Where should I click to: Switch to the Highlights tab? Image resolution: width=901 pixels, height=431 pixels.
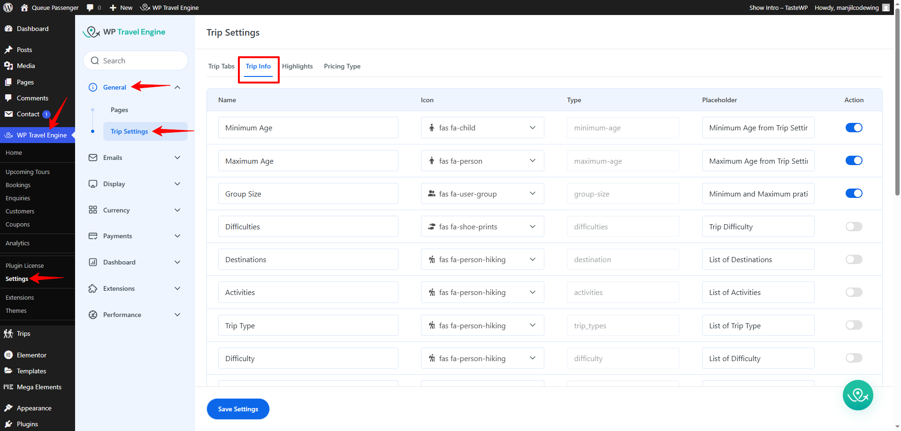[x=297, y=66]
